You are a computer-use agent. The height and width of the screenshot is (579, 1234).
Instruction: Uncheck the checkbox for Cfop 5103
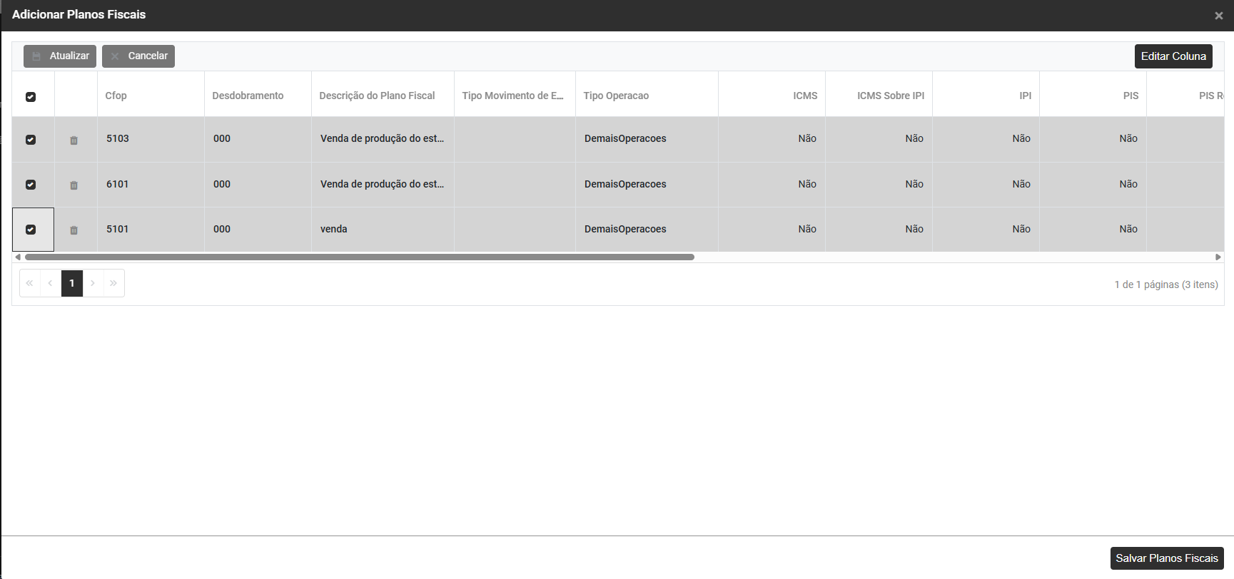(31, 140)
